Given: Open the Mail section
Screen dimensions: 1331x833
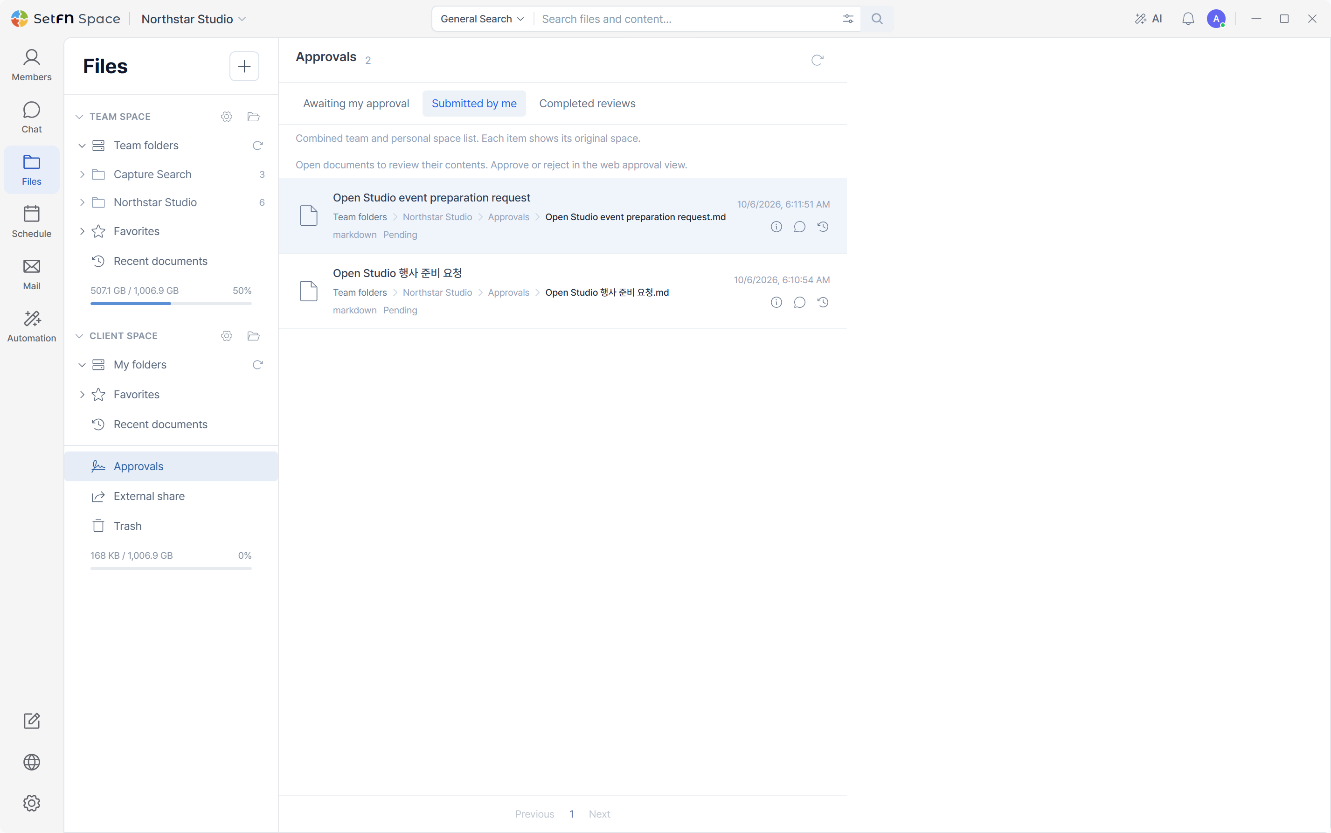Looking at the screenshot, I should coord(31,274).
